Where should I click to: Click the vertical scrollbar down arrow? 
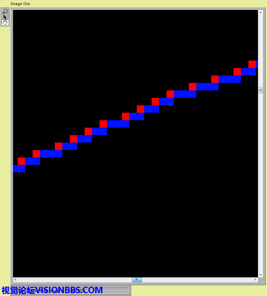[260, 275]
